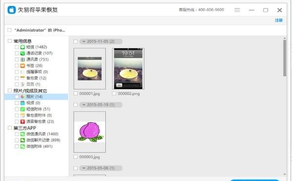Click the 通话记录 phone icon
Viewport: 292px width, 181px height.
coord(22,53)
